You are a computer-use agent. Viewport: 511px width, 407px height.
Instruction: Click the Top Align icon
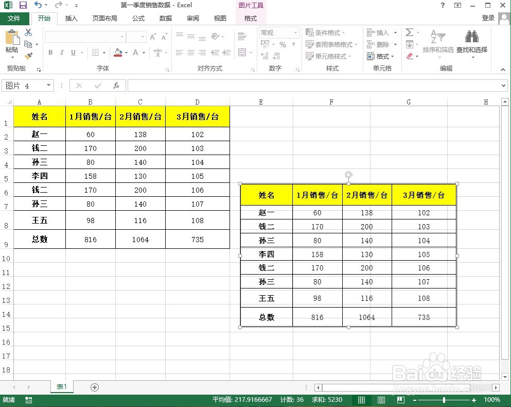pos(180,35)
